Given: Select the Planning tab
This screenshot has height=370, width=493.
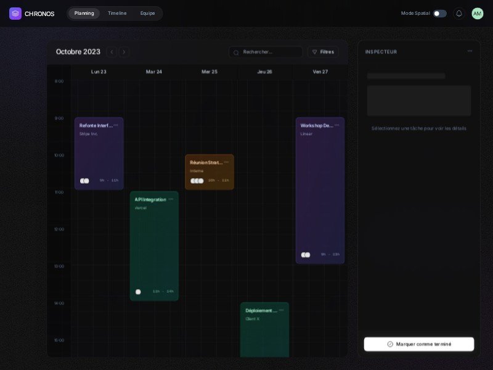Looking at the screenshot, I should (84, 14).
